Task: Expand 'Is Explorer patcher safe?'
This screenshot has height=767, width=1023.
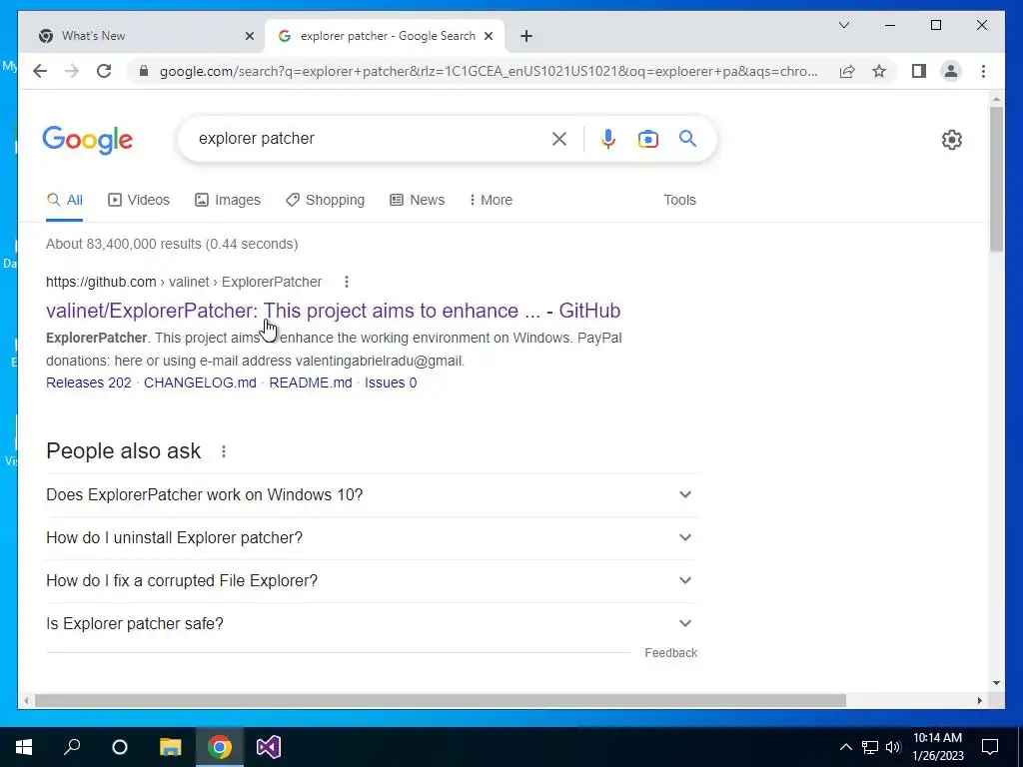Action: point(372,623)
